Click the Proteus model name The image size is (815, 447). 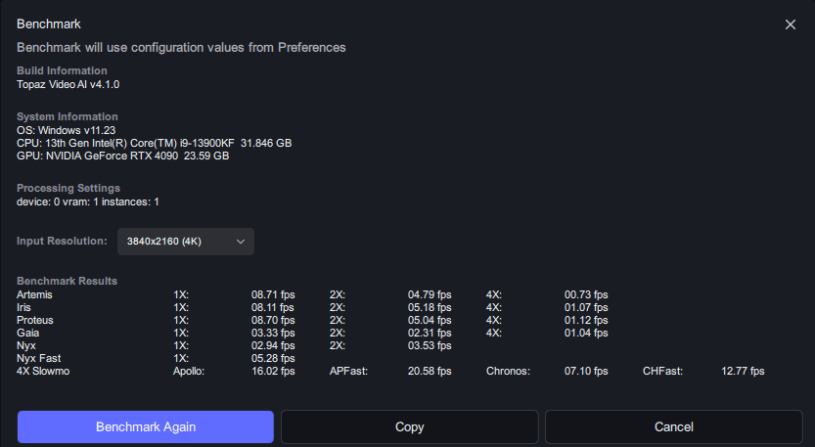35,320
